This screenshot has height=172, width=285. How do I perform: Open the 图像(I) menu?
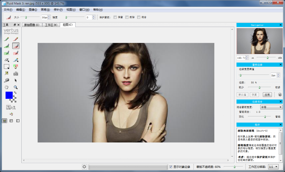[x=33, y=10]
